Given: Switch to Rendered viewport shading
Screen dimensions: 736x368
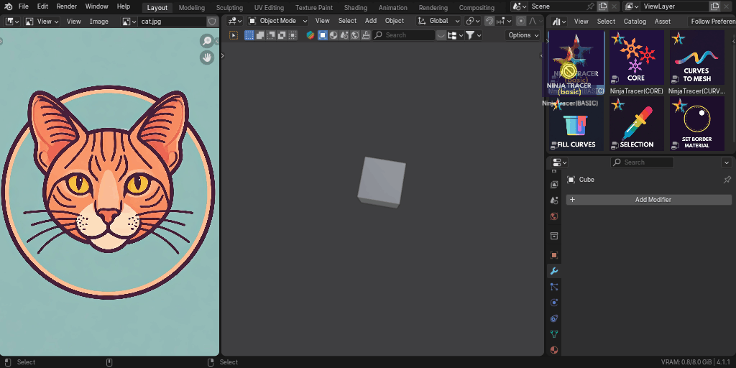Looking at the screenshot, I should pos(344,35).
